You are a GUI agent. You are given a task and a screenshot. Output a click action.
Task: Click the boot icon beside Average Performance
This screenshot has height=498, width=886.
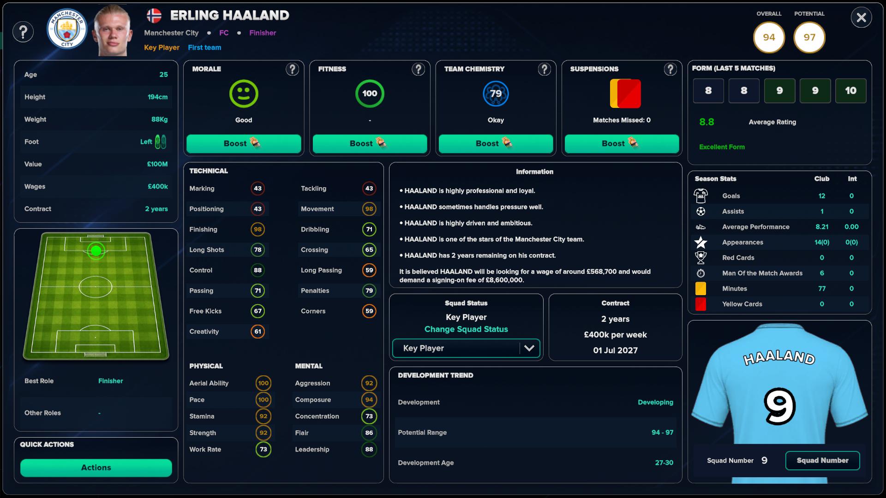700,227
